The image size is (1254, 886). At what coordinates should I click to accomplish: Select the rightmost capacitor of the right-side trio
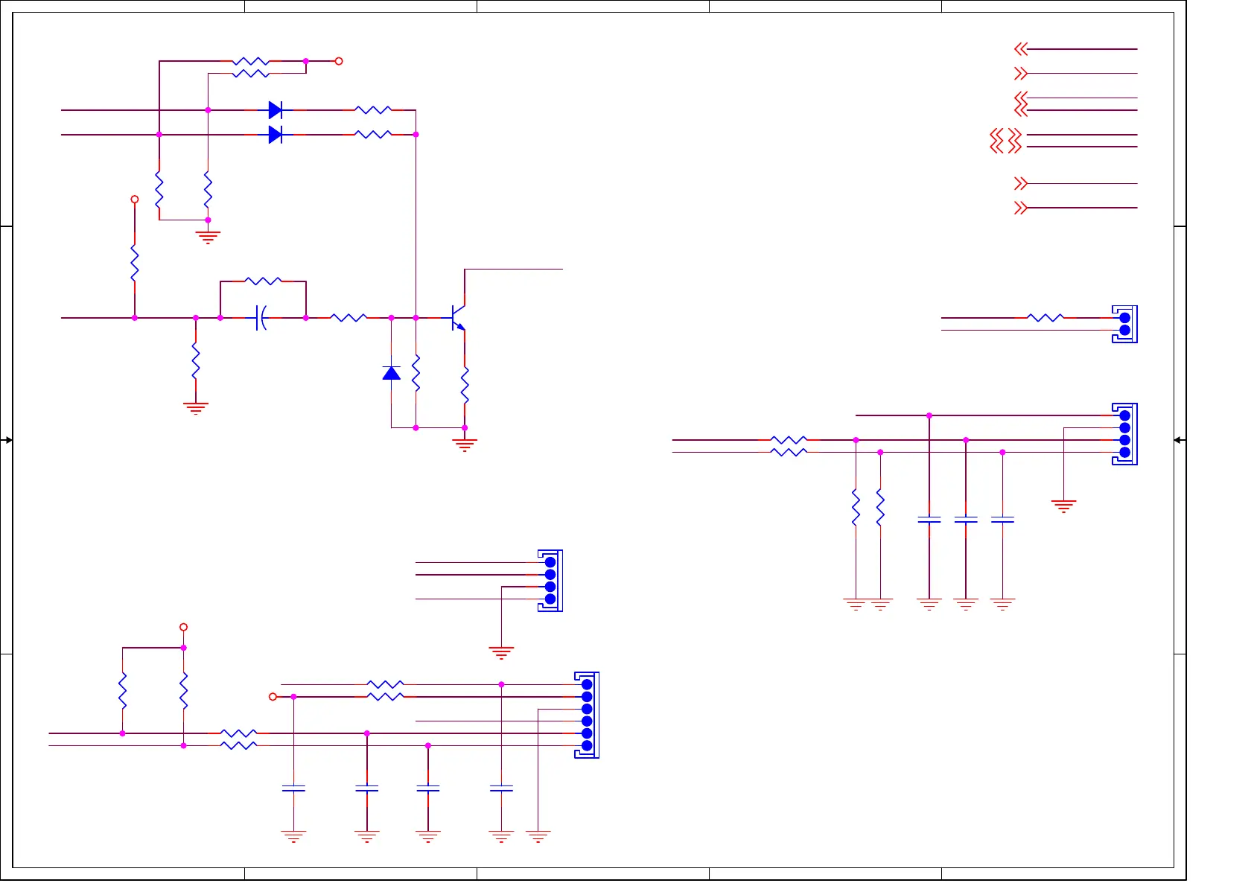click(1002, 520)
